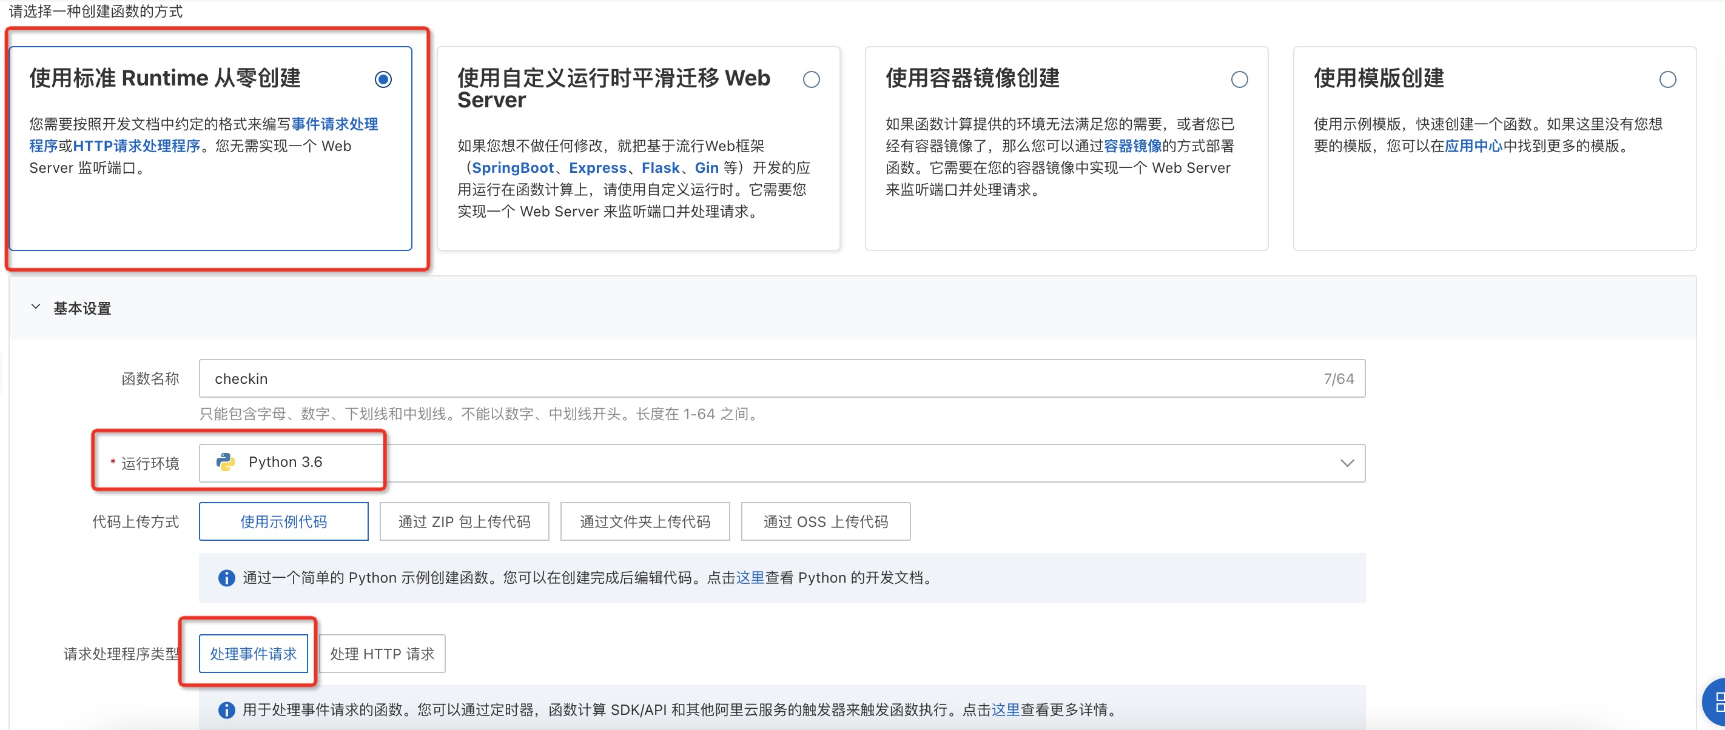The image size is (1725, 730).
Task: Collapse the 基本设置 section chevron
Action: tap(36, 306)
